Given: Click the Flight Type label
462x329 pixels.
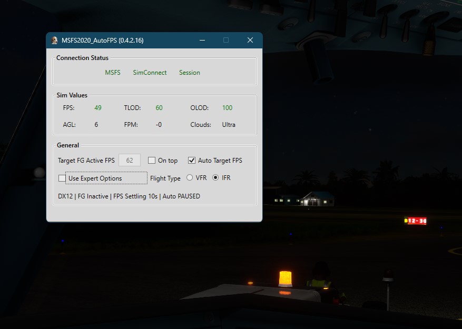Looking at the screenshot, I should point(165,178).
